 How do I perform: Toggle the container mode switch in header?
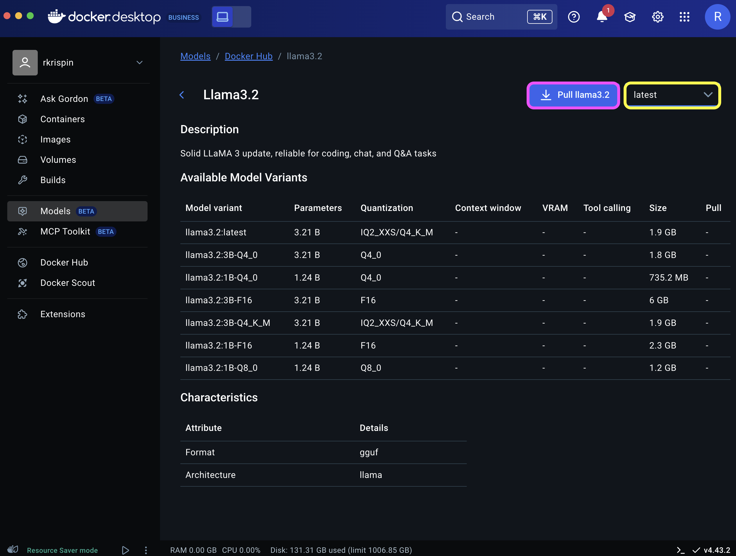tap(231, 17)
